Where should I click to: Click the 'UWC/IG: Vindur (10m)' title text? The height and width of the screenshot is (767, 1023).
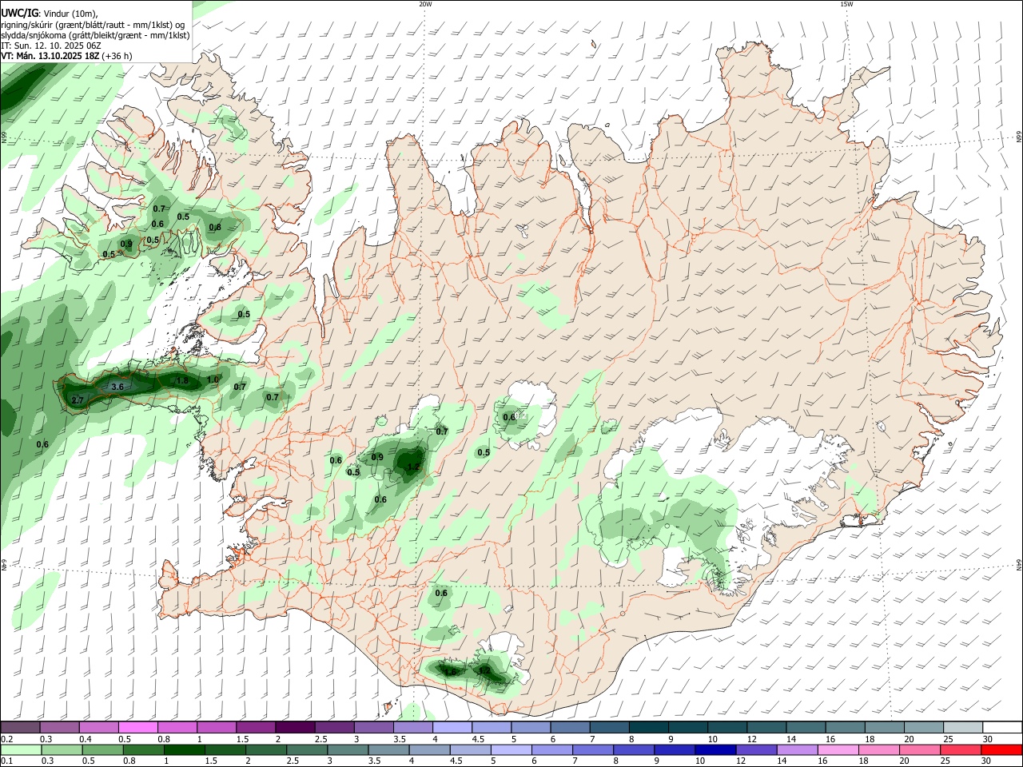pos(49,13)
